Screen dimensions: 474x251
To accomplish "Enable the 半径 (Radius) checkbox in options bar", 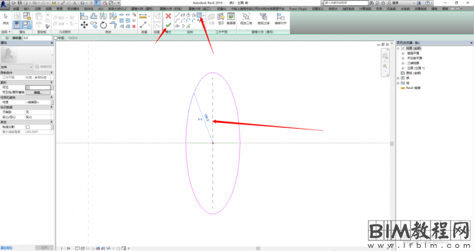I will click(56, 38).
